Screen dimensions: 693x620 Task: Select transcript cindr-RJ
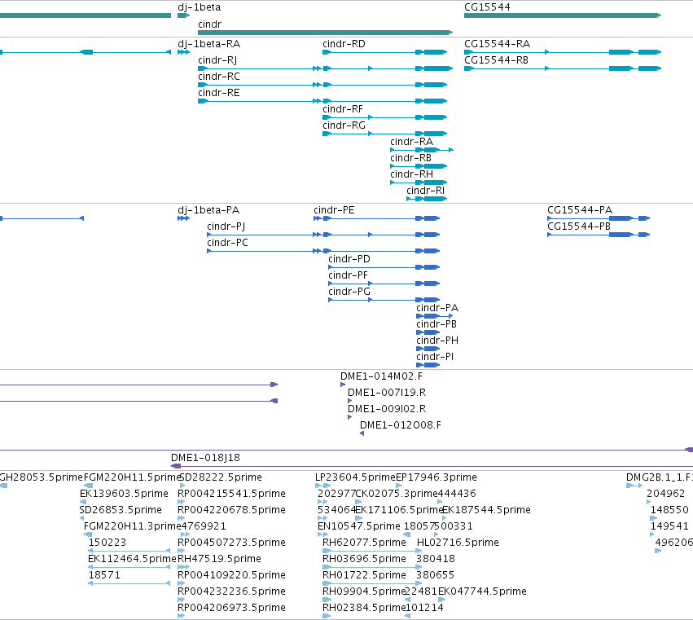tap(325, 68)
